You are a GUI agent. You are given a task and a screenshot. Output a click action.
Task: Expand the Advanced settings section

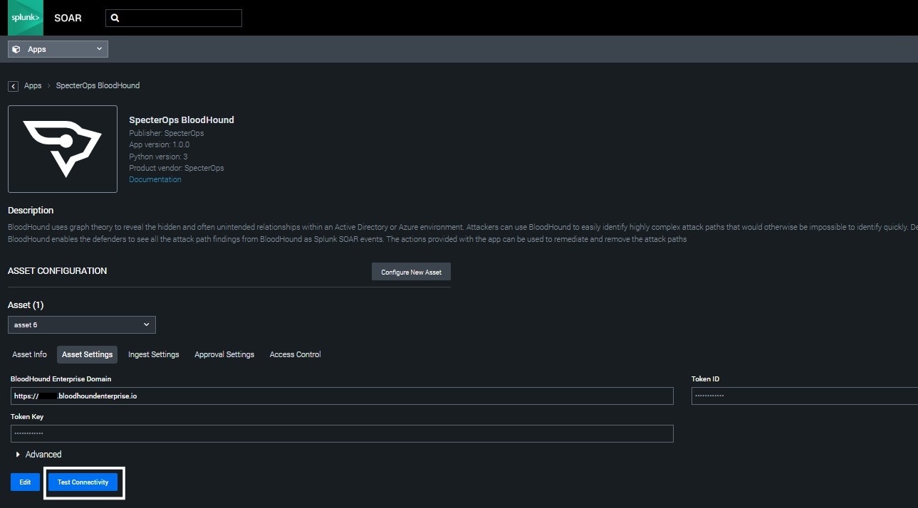38,454
